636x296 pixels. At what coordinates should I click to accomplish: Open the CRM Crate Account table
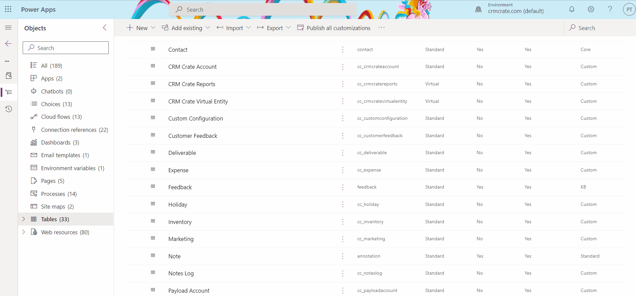[192, 67]
